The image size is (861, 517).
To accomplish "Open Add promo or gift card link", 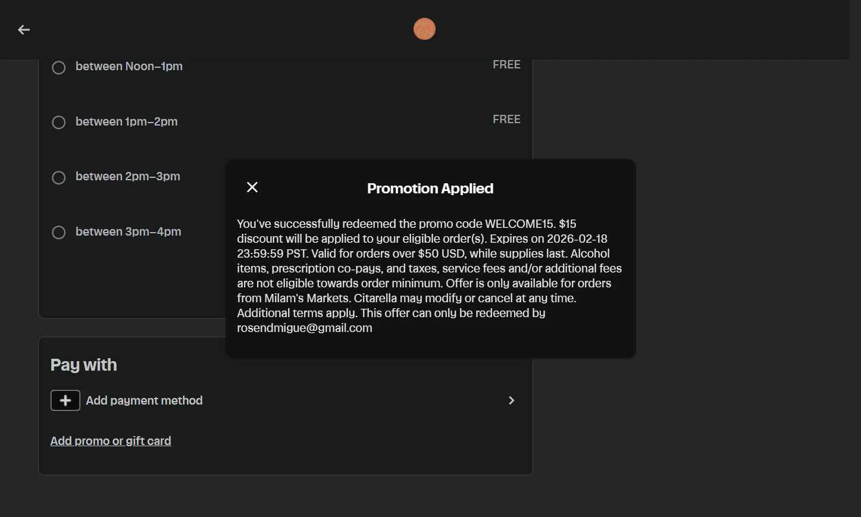I will 111,441.
